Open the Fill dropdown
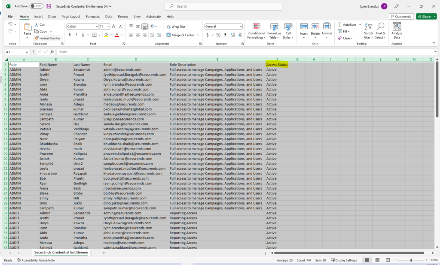The height and width of the screenshot is (265, 440). pyautogui.click(x=344, y=31)
